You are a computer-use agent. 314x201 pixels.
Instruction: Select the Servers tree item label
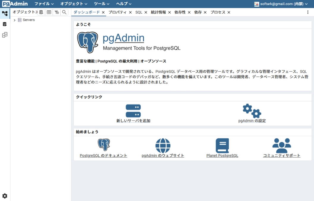point(29,20)
